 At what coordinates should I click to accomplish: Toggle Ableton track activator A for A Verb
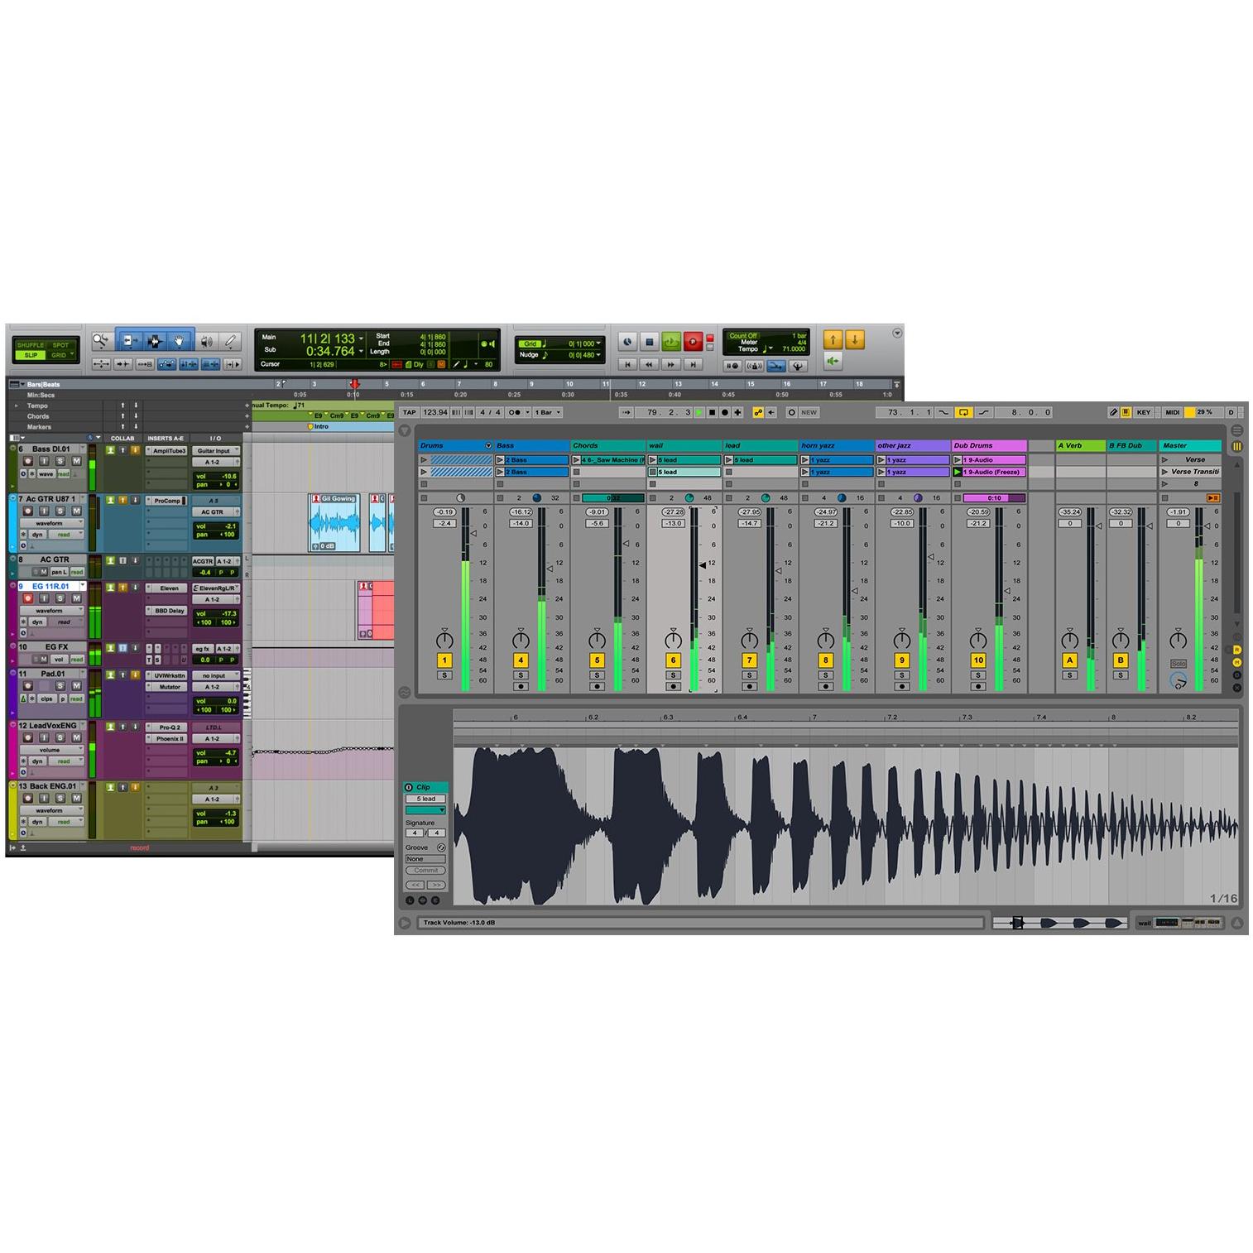coord(1070,660)
